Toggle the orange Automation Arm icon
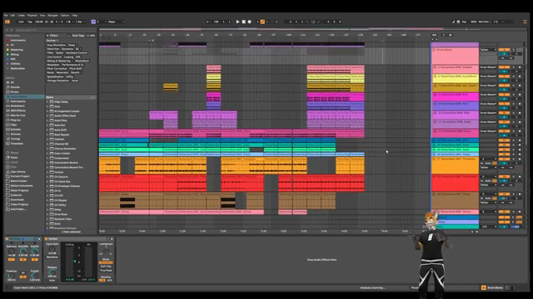Screen dimensions: 533x299 pos(262,22)
